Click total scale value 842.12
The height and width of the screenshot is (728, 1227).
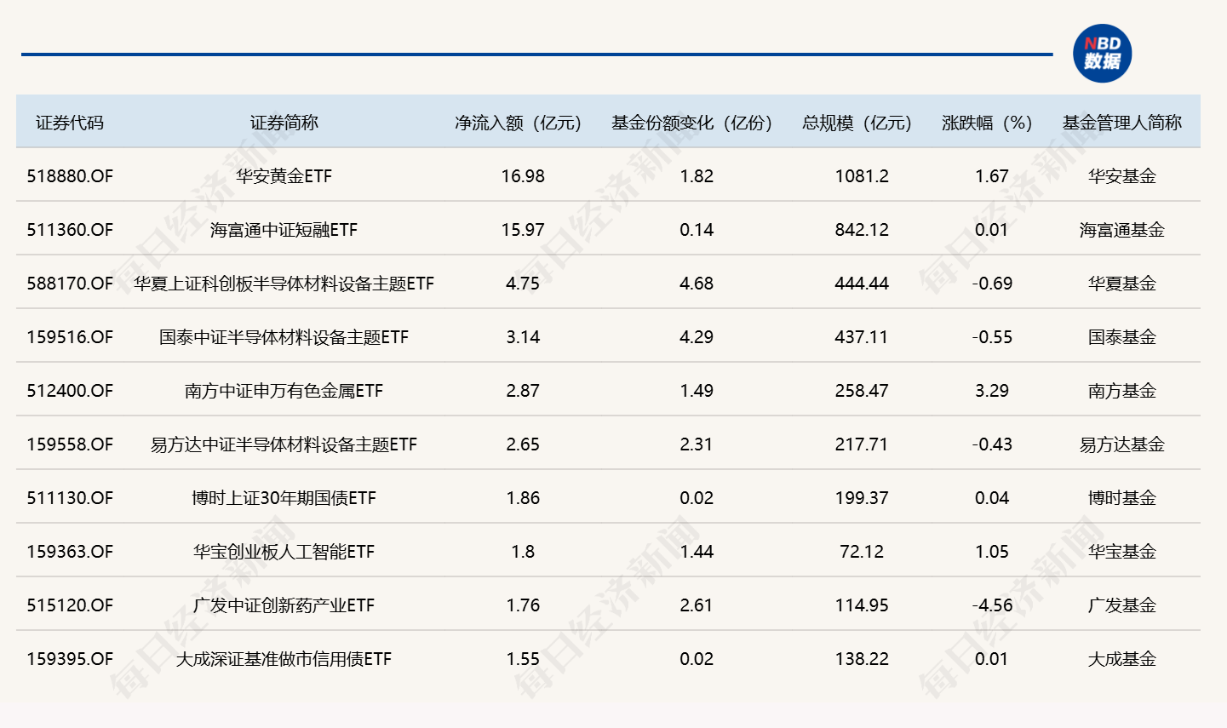click(862, 230)
